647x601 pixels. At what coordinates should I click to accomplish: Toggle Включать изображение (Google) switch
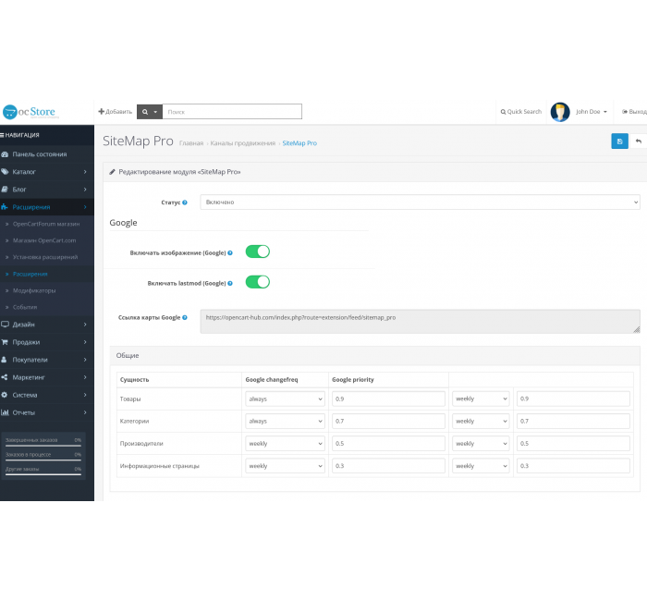pos(257,251)
